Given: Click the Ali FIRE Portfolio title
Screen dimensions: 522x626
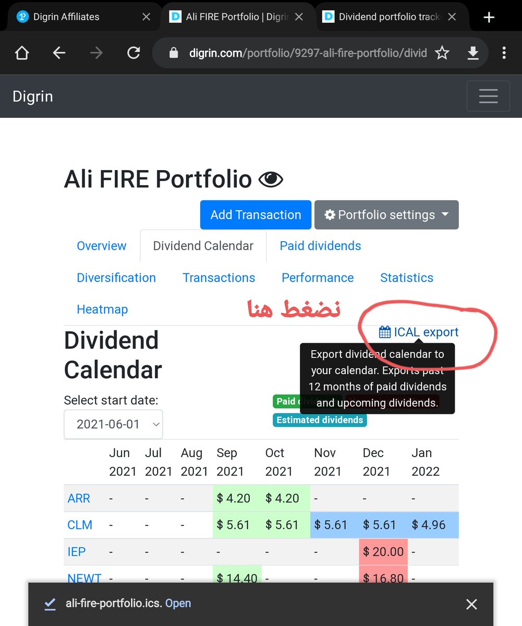Looking at the screenshot, I should tap(158, 179).
